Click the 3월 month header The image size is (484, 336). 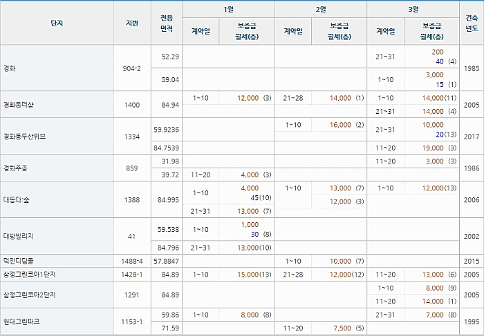pos(413,10)
